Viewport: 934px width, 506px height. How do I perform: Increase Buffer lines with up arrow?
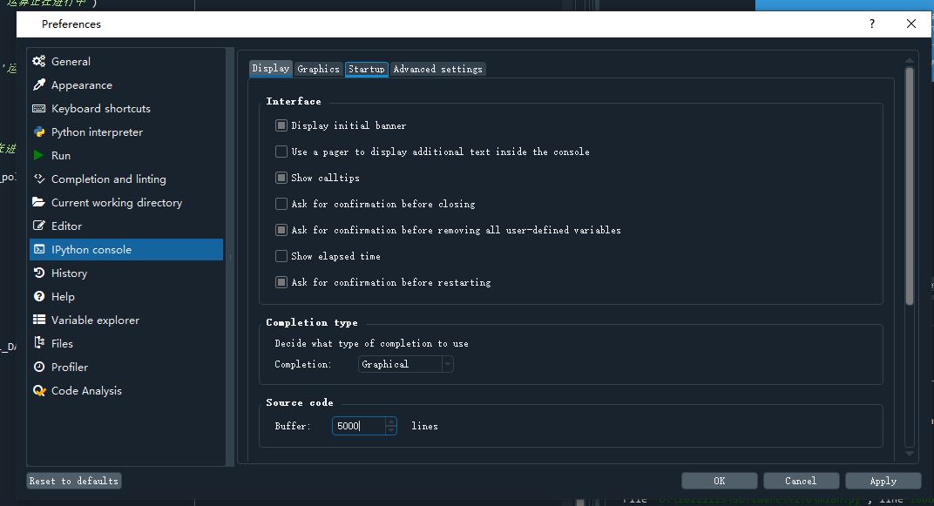point(390,422)
